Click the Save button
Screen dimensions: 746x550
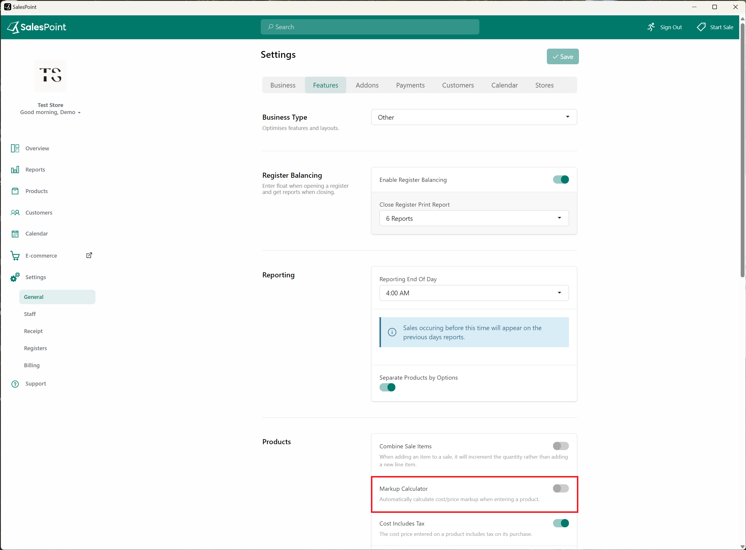563,57
